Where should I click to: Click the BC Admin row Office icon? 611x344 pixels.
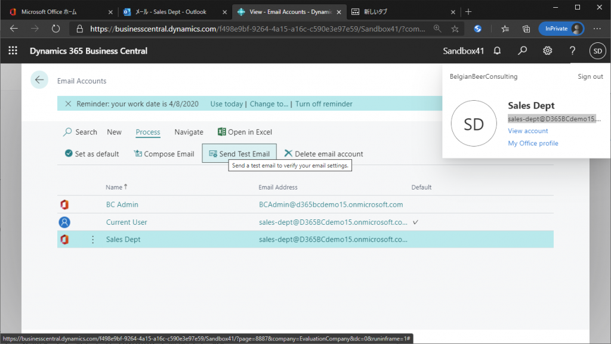tap(64, 204)
